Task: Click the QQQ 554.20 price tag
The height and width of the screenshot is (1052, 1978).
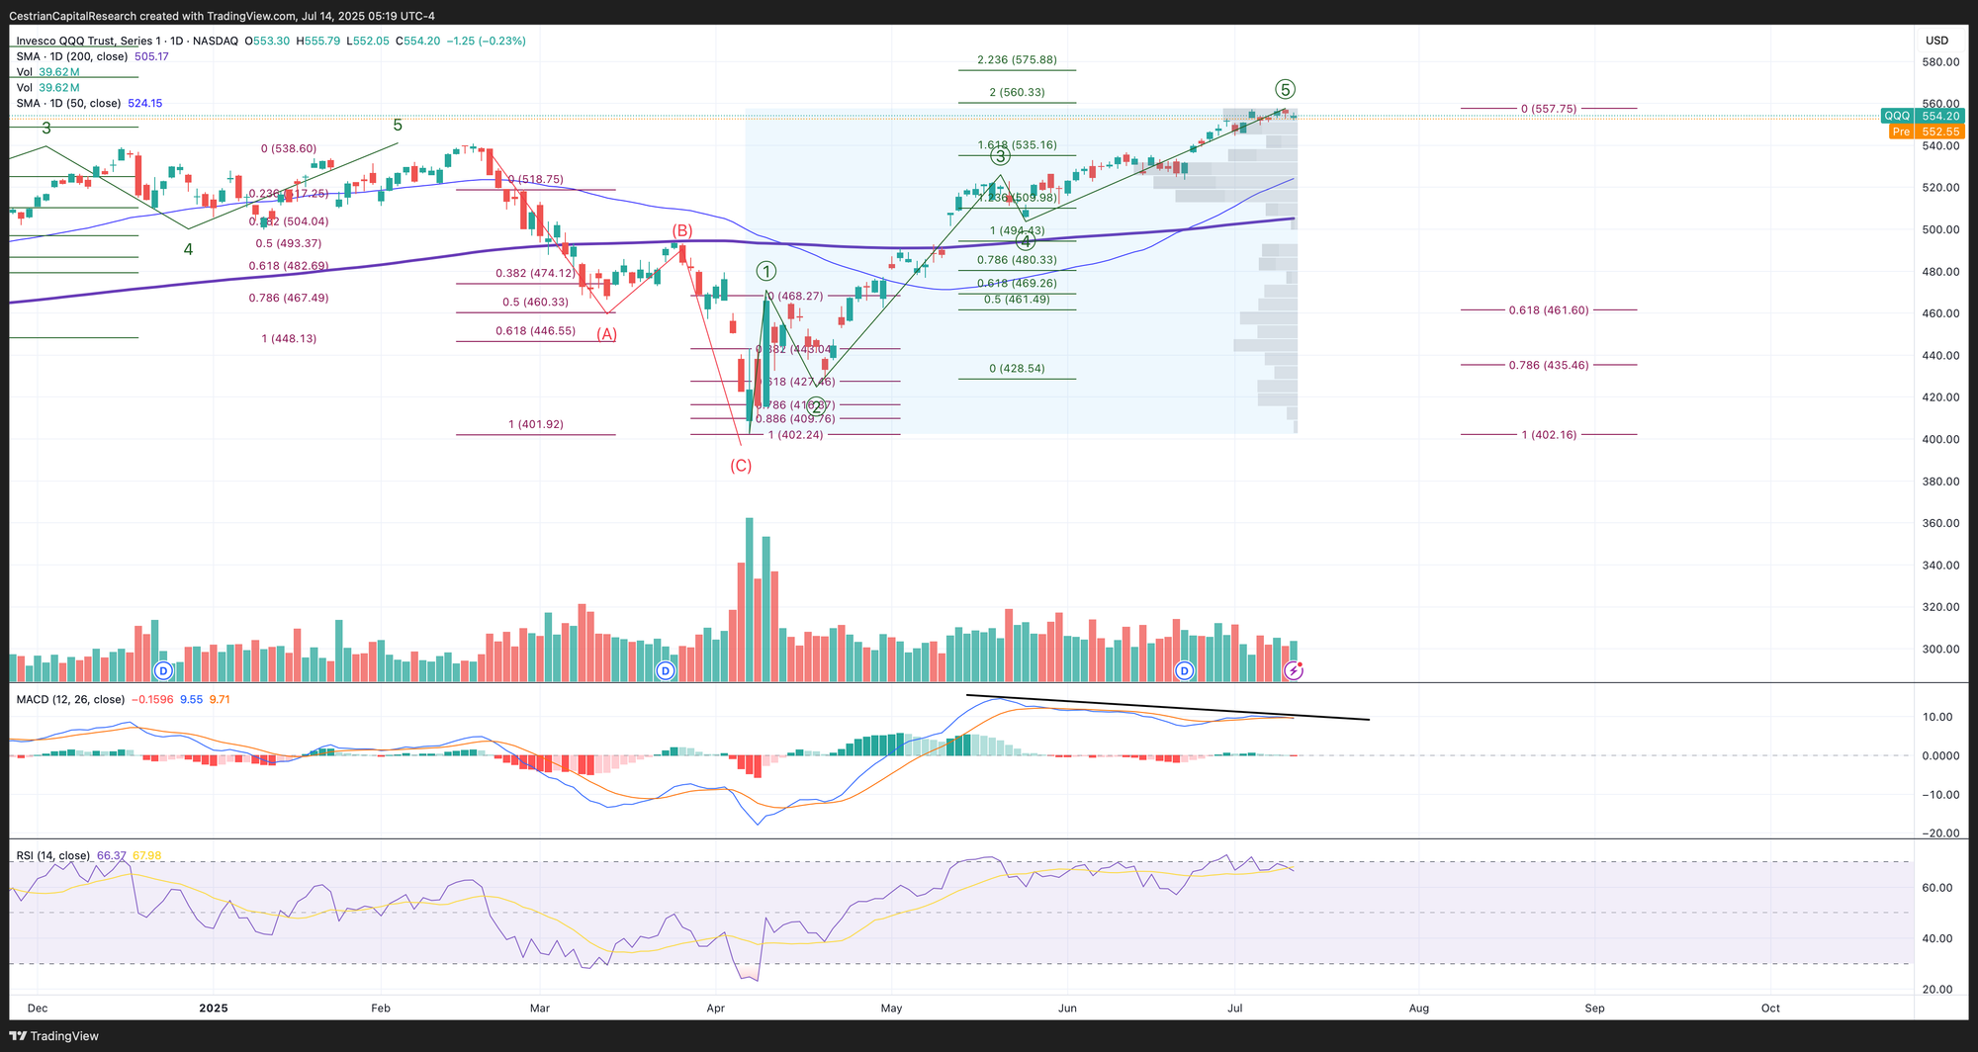Action: coord(1922,116)
